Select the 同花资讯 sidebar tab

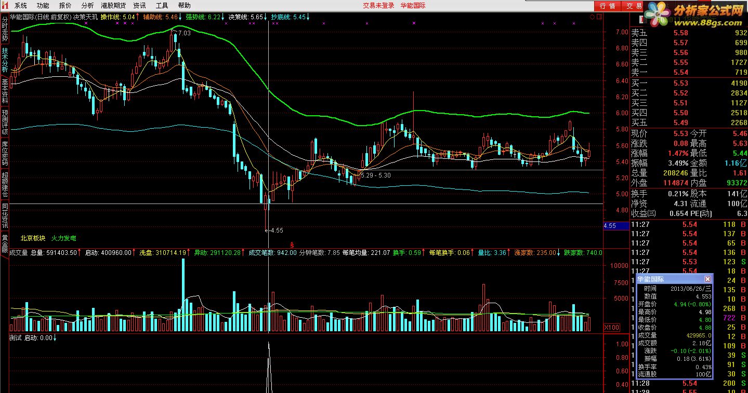pos(5,215)
